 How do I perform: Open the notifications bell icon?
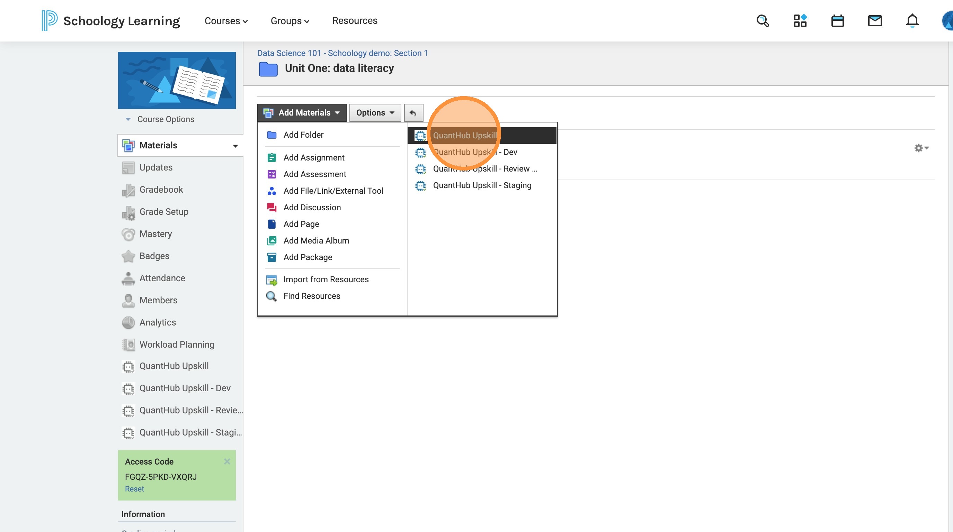912,21
